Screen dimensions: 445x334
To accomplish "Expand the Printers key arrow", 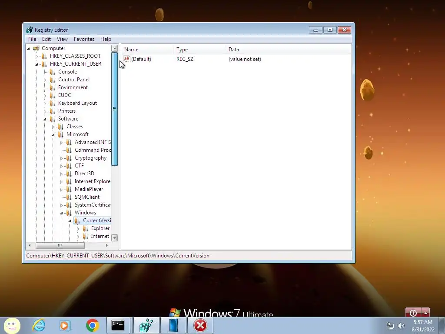I will tap(45, 111).
